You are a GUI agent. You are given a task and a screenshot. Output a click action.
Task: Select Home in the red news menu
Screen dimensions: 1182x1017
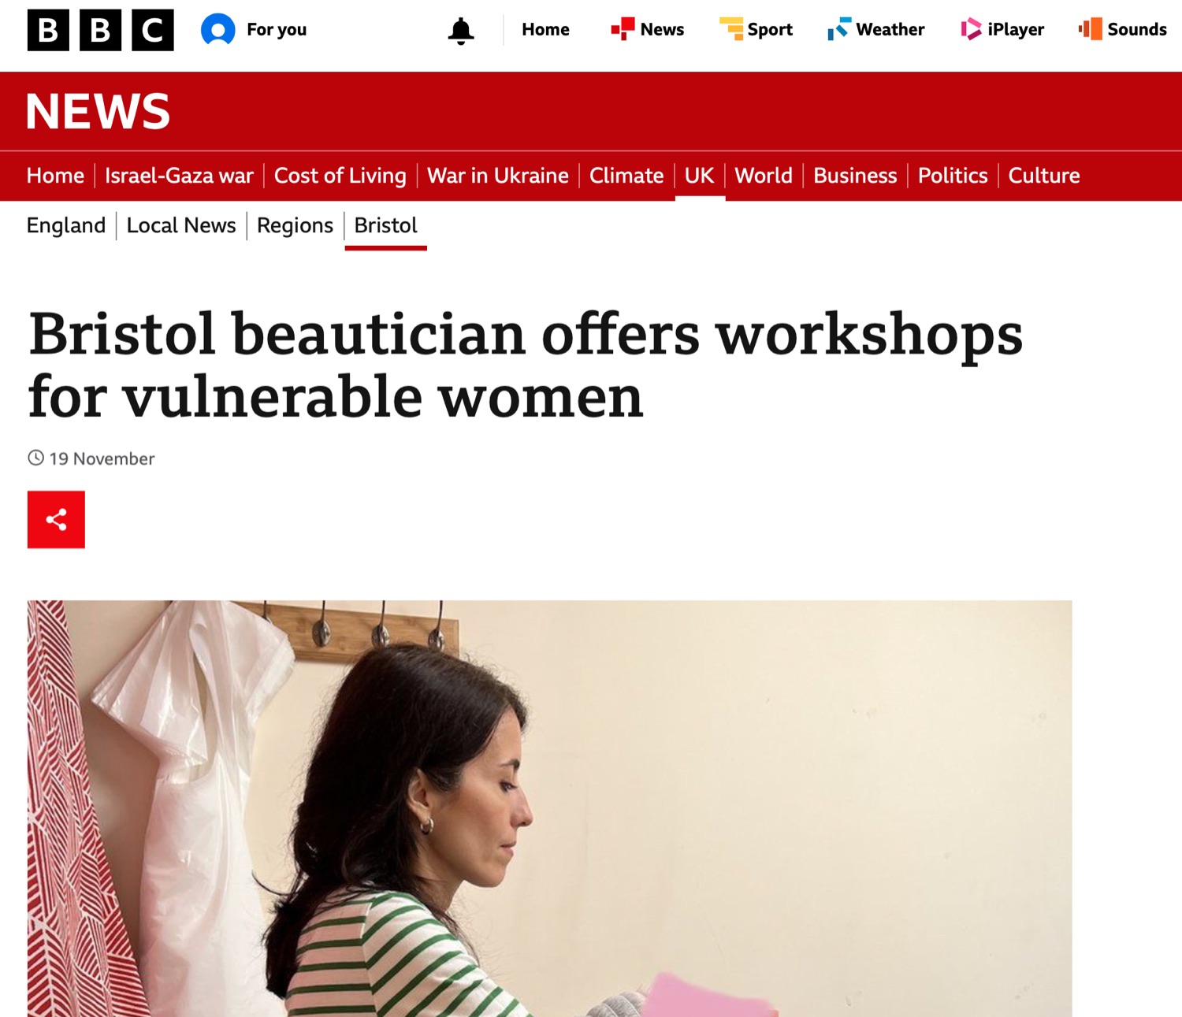point(55,176)
